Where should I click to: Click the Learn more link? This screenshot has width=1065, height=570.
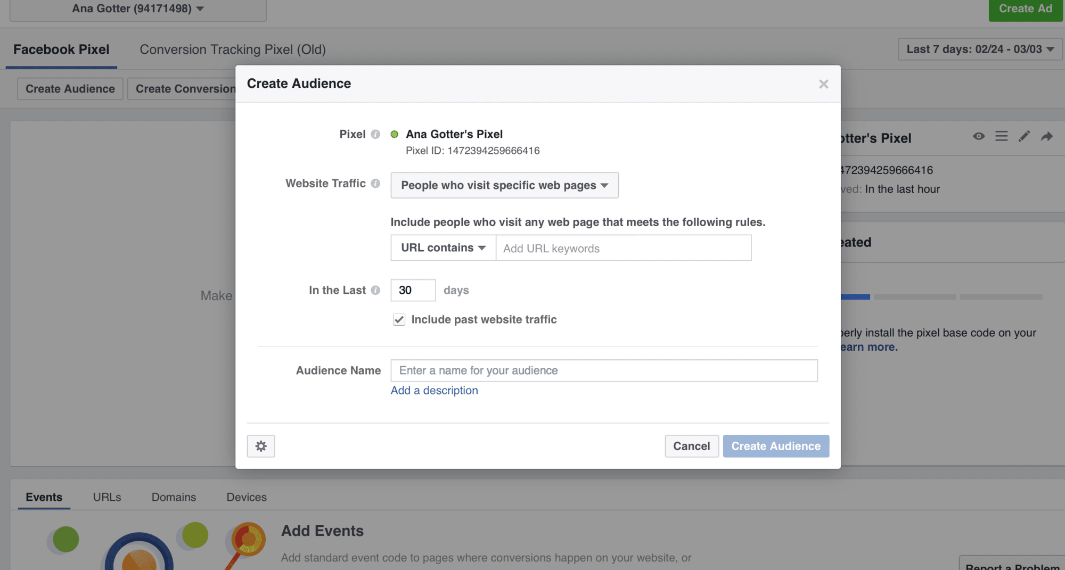coord(869,347)
